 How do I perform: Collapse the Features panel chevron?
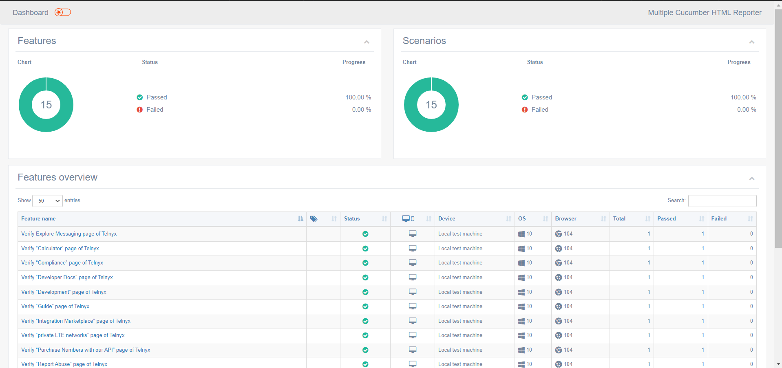tap(367, 42)
